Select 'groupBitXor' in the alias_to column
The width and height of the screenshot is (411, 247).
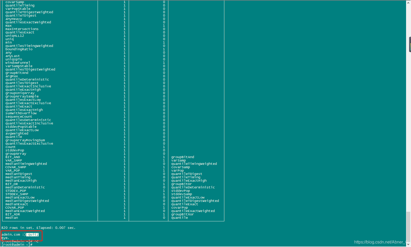point(183,214)
